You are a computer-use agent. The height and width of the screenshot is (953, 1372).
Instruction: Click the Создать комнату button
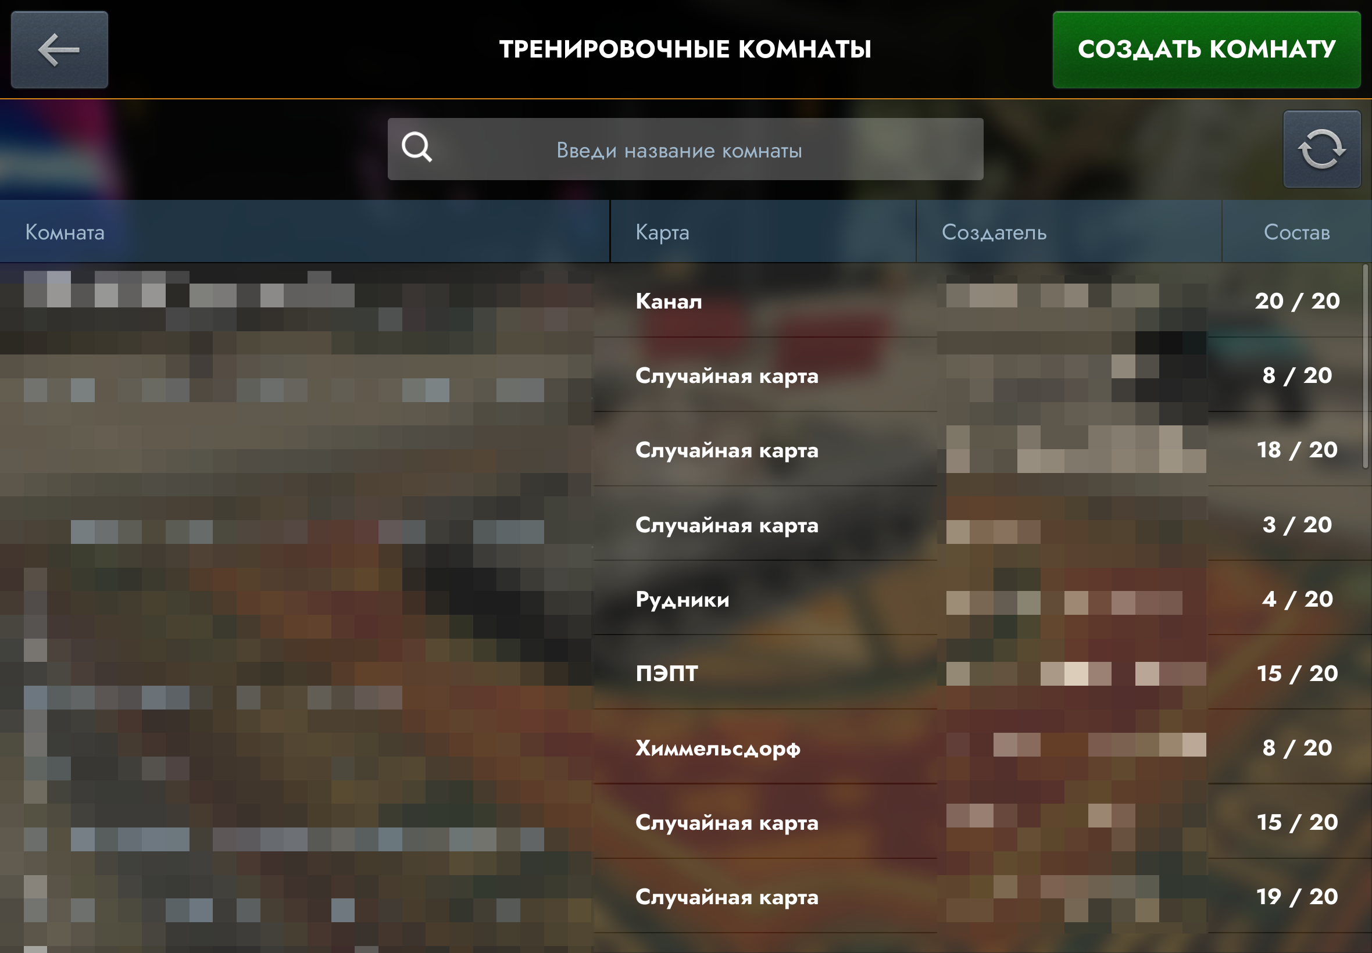(x=1206, y=49)
